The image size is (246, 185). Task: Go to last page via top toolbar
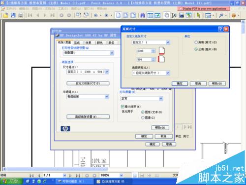pos(52,15)
